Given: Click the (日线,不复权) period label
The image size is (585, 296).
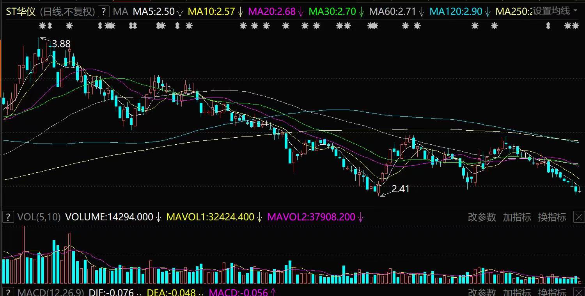Looking at the screenshot, I should coord(67,11).
